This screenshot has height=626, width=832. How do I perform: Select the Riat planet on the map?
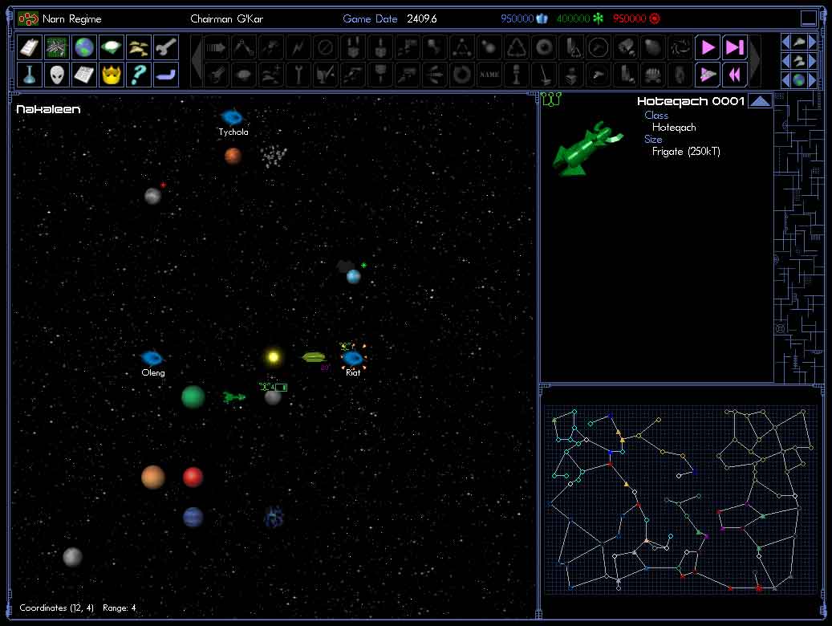[x=352, y=358]
